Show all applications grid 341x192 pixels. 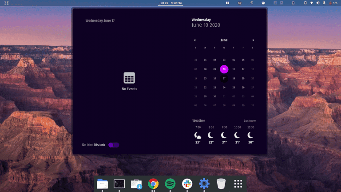point(238,184)
